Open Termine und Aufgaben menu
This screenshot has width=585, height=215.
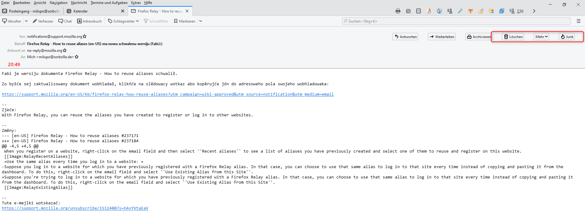(x=109, y=3)
